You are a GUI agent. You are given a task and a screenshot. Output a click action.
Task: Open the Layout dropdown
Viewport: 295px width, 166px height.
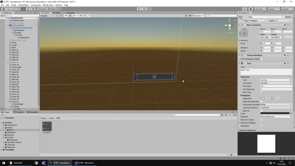click(x=287, y=9)
